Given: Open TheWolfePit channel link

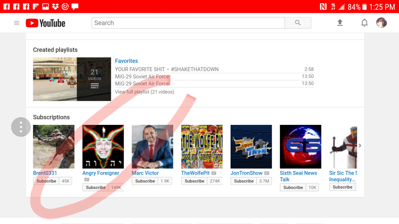Looking at the screenshot, I should pyautogui.click(x=195, y=173).
